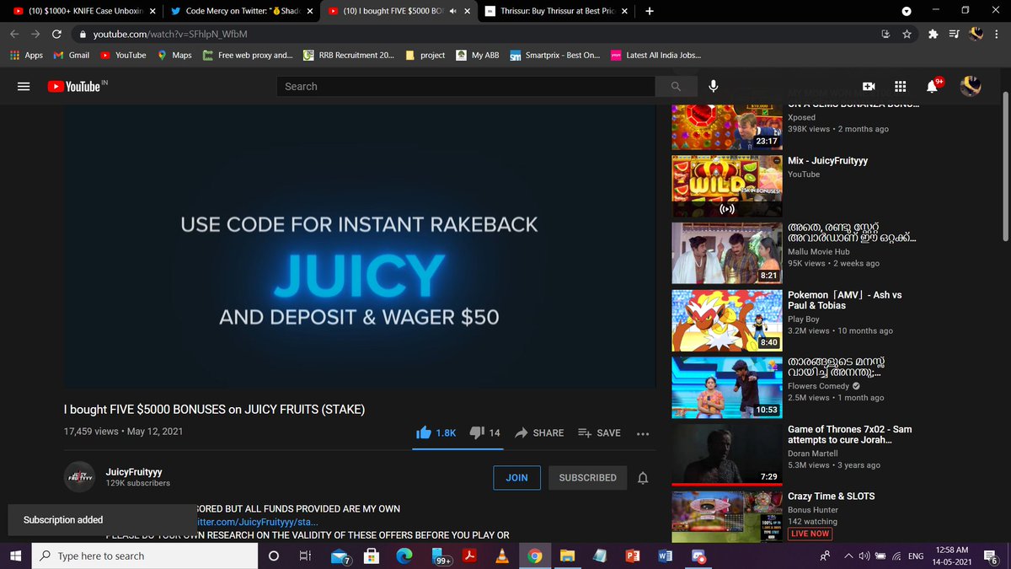Open the YouTube apps grid

pyautogui.click(x=900, y=87)
